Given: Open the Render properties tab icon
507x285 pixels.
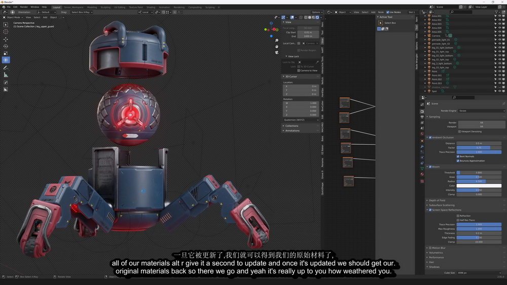Looking at the screenshot, I should click(x=422, y=111).
